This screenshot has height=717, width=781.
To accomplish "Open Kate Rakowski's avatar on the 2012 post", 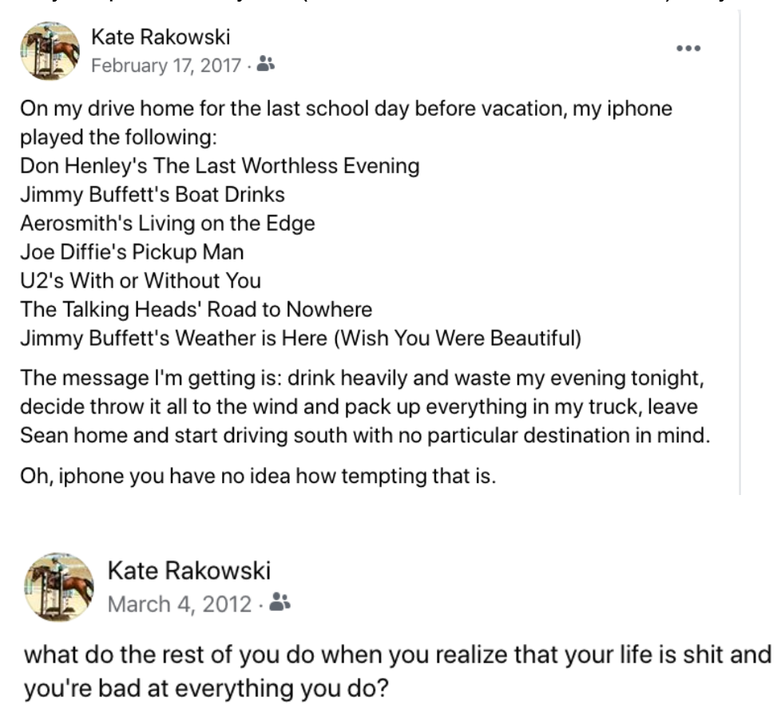I will click(x=59, y=587).
